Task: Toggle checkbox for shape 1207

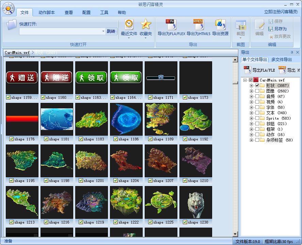Action: tap(150, 180)
